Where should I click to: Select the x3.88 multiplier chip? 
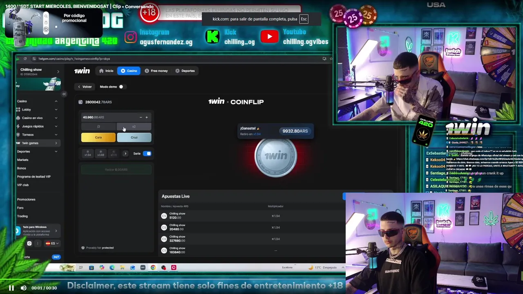[101, 154]
